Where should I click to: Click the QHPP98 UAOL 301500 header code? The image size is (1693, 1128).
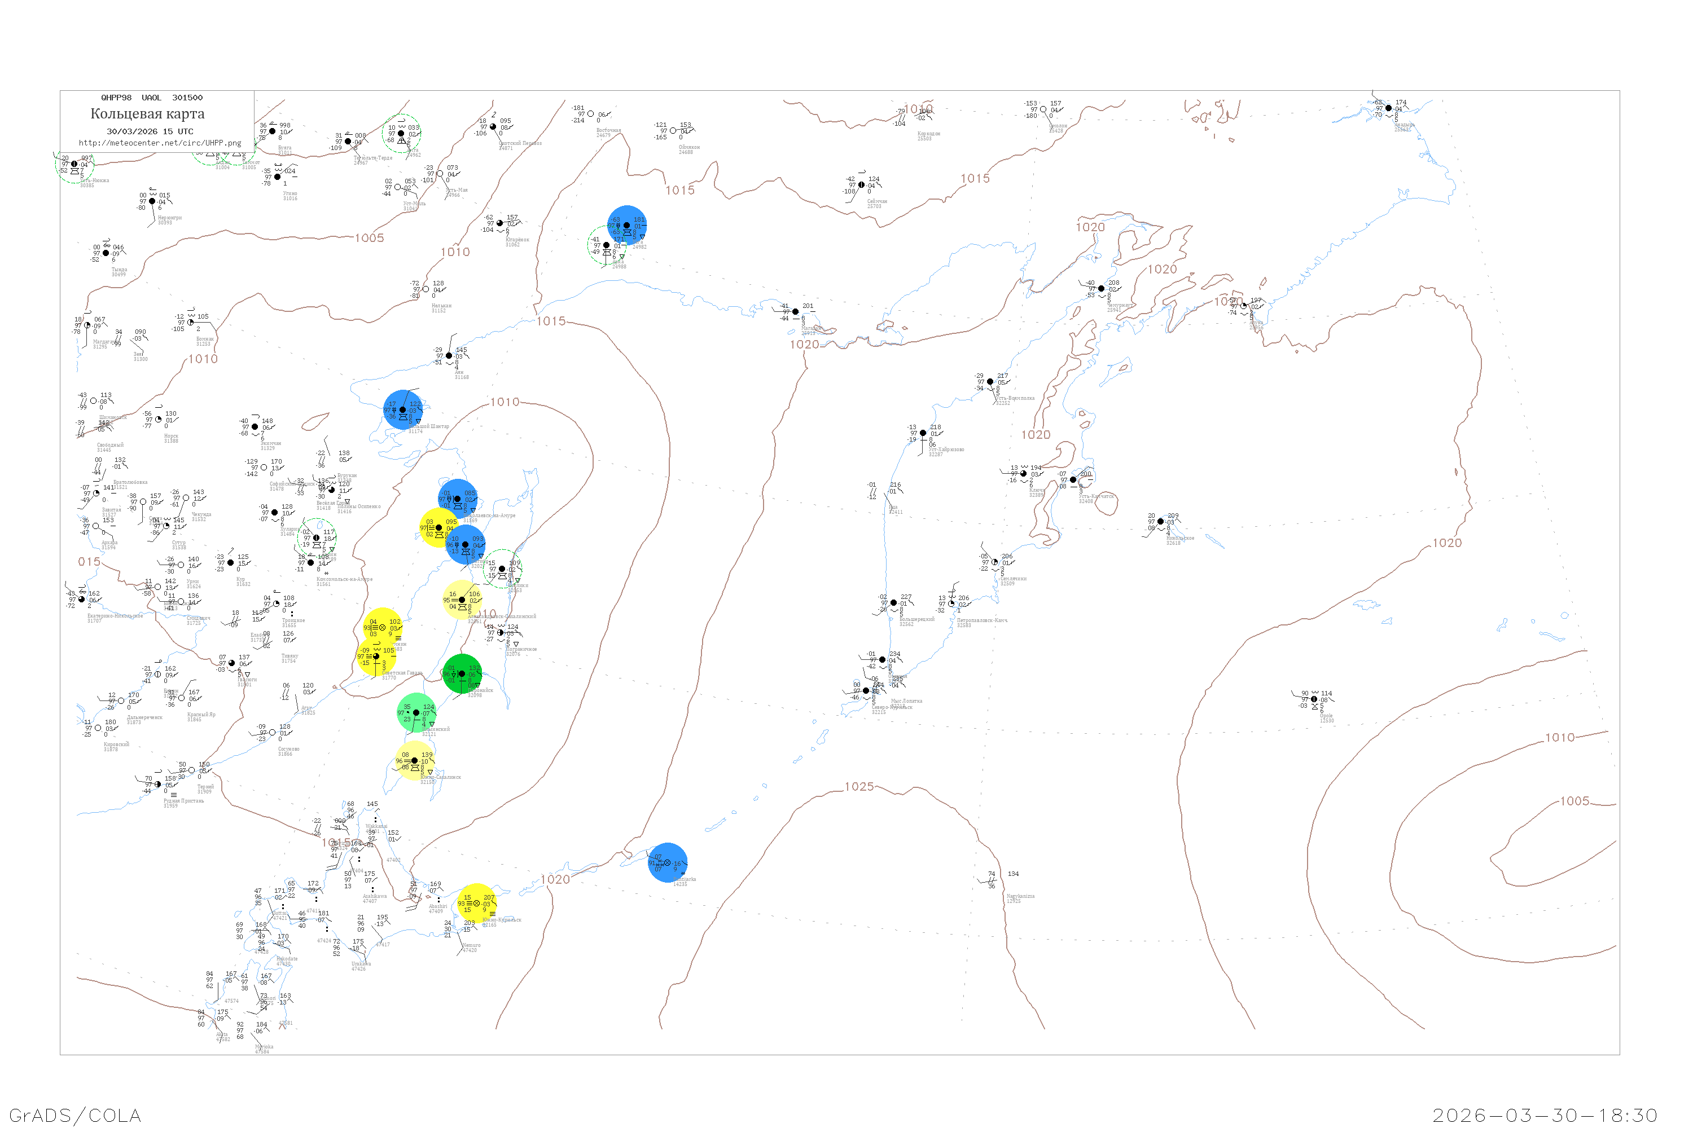[x=152, y=98]
